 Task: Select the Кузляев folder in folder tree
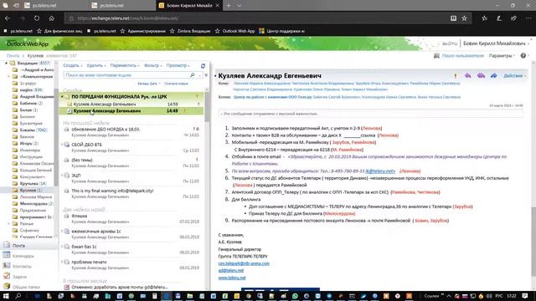point(28,190)
